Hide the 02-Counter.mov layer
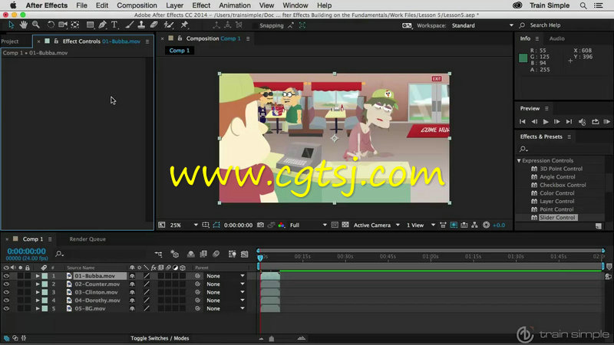The image size is (614, 345). pyautogui.click(x=6, y=284)
